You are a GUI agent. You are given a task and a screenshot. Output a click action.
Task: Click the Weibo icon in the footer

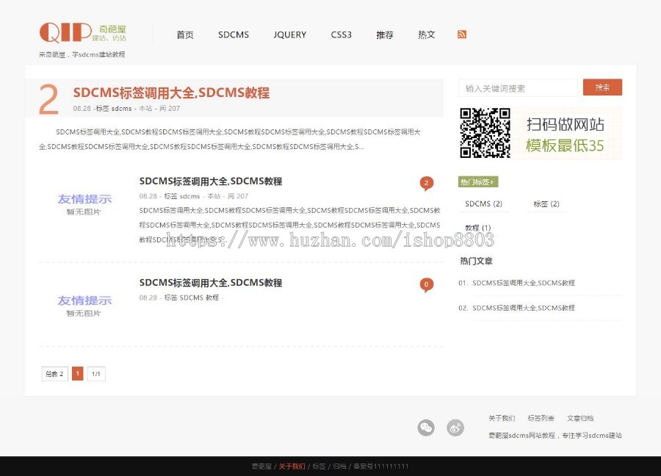click(x=456, y=428)
